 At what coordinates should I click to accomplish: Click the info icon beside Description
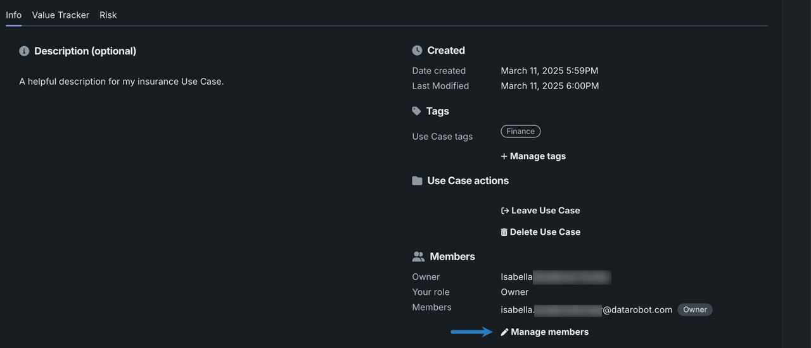click(24, 51)
